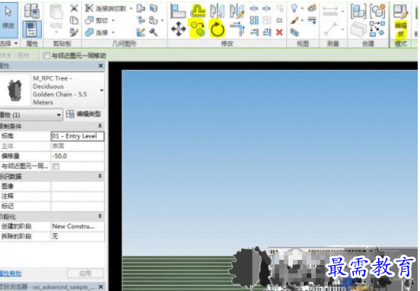This screenshot has width=420, height=291.
Task: Click the Offset value field -50.0
Action: pos(78,157)
